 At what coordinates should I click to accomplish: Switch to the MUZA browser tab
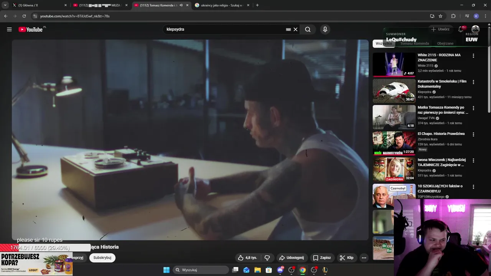[100, 5]
